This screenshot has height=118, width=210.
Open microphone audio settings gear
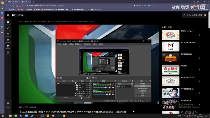113,87
